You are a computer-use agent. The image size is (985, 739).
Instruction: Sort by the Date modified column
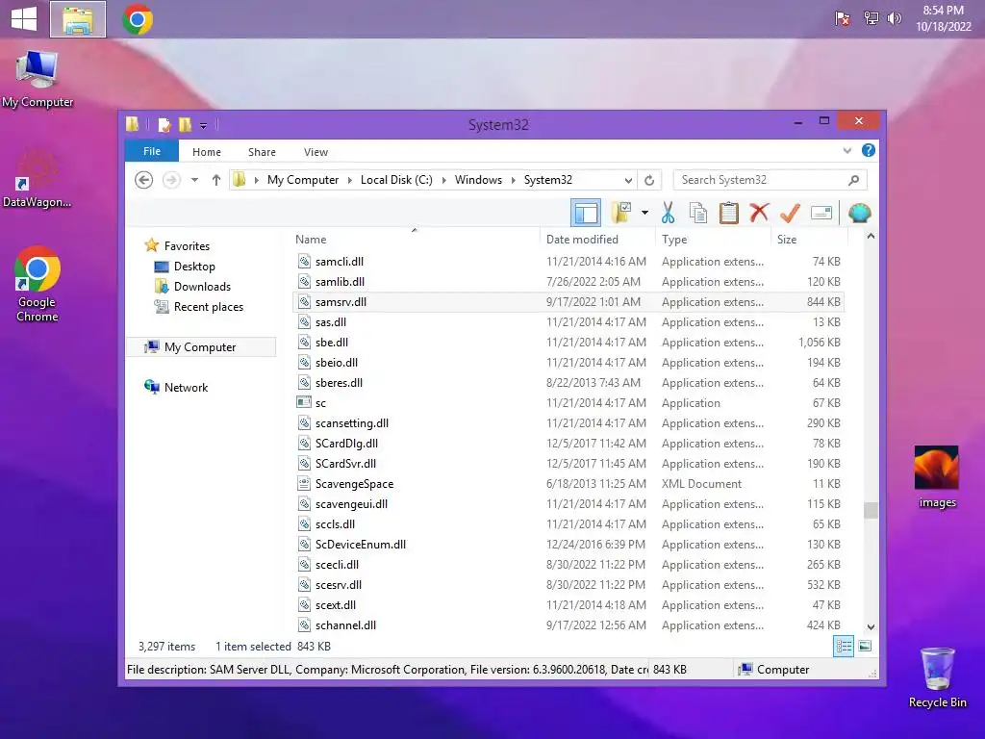coord(582,240)
